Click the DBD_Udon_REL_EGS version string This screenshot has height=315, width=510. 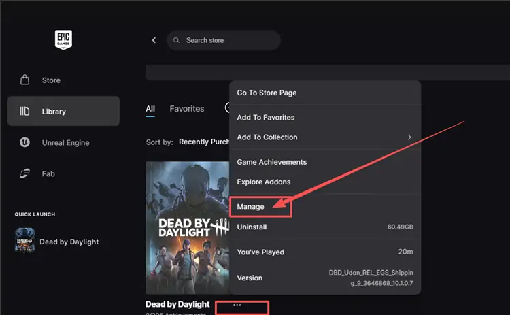[371, 278]
